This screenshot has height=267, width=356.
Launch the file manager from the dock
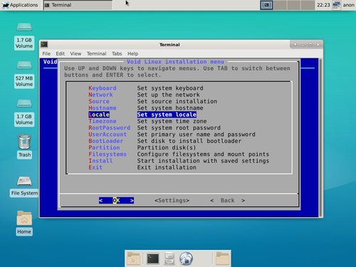[x=169, y=258]
